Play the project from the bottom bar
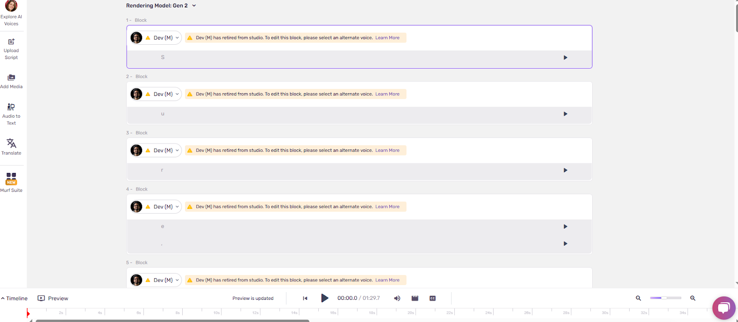The image size is (738, 322). click(325, 298)
